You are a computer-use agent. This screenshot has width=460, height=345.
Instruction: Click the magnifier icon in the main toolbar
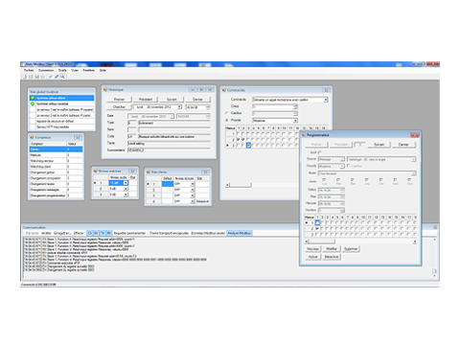[x=62, y=77]
